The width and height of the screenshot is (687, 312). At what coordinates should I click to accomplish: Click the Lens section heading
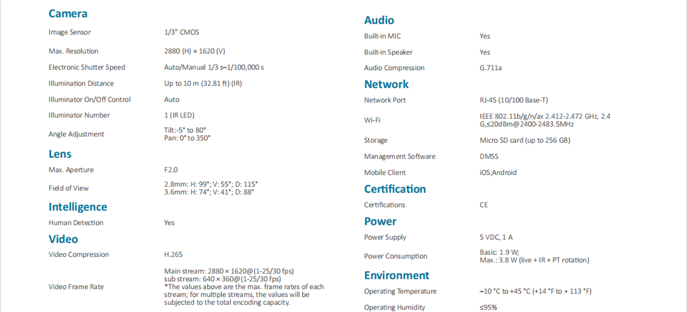pyautogui.click(x=60, y=154)
